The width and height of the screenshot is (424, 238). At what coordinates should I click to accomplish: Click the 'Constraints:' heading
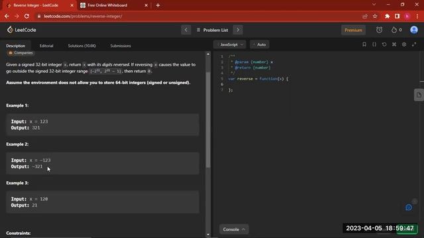coord(19,233)
